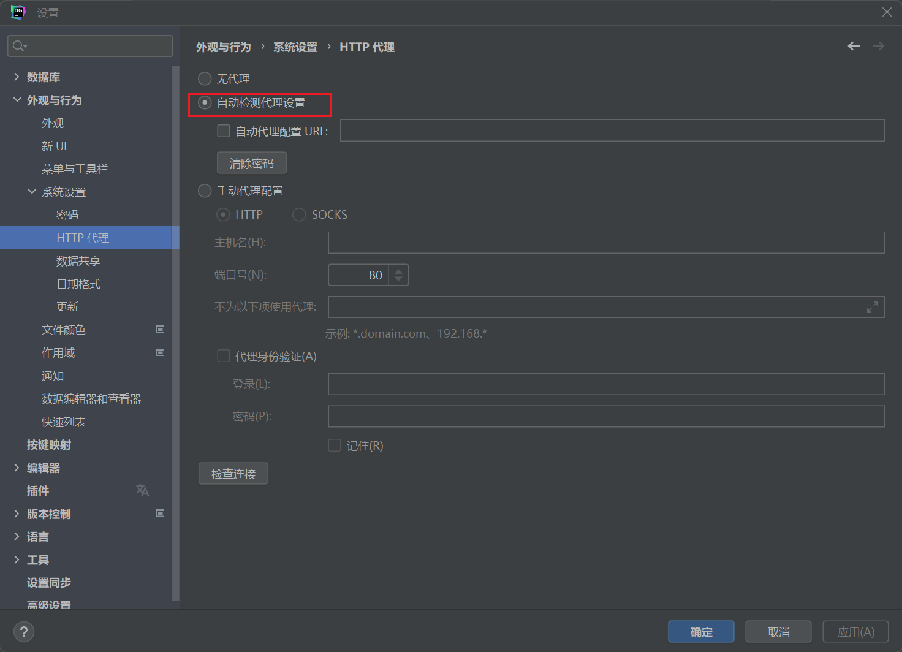Open the 设置同步 settings page
The image size is (902, 652).
49,583
